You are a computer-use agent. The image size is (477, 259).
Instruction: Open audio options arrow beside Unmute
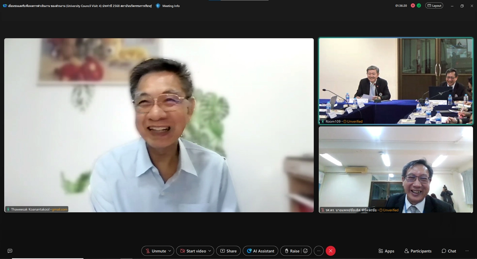[x=170, y=251]
